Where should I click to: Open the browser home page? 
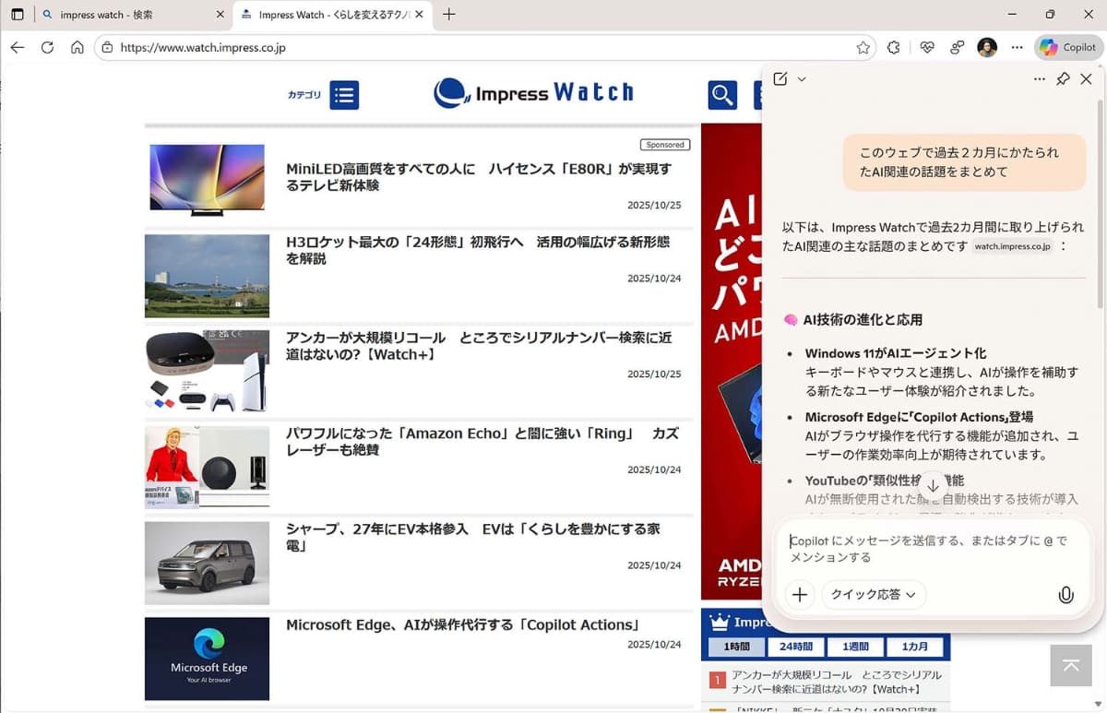pos(77,47)
